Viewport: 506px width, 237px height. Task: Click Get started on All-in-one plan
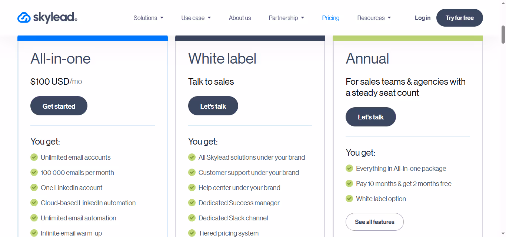[x=59, y=106]
